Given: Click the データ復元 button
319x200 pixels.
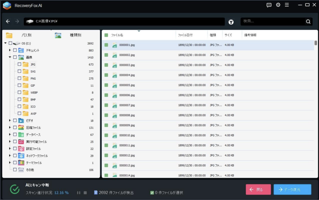Looking at the screenshot, I should click(x=292, y=189).
